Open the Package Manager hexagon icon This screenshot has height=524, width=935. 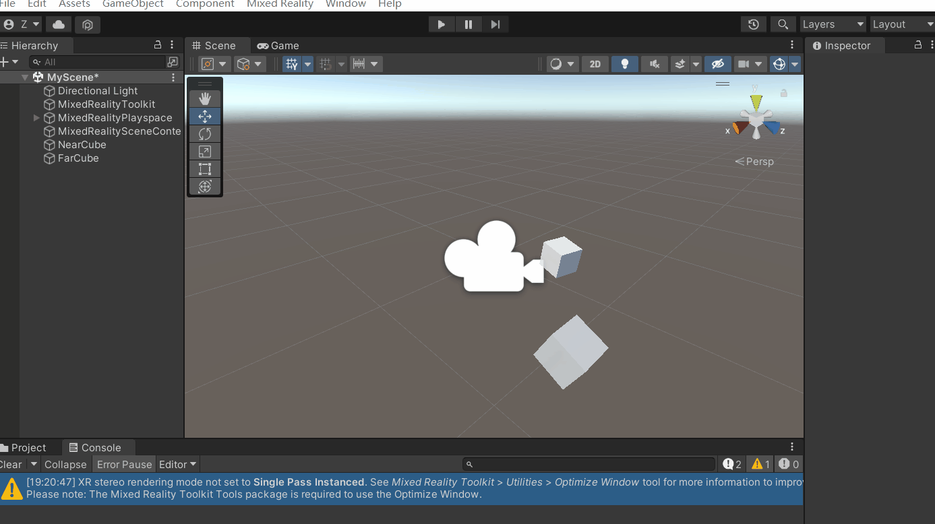(x=88, y=25)
